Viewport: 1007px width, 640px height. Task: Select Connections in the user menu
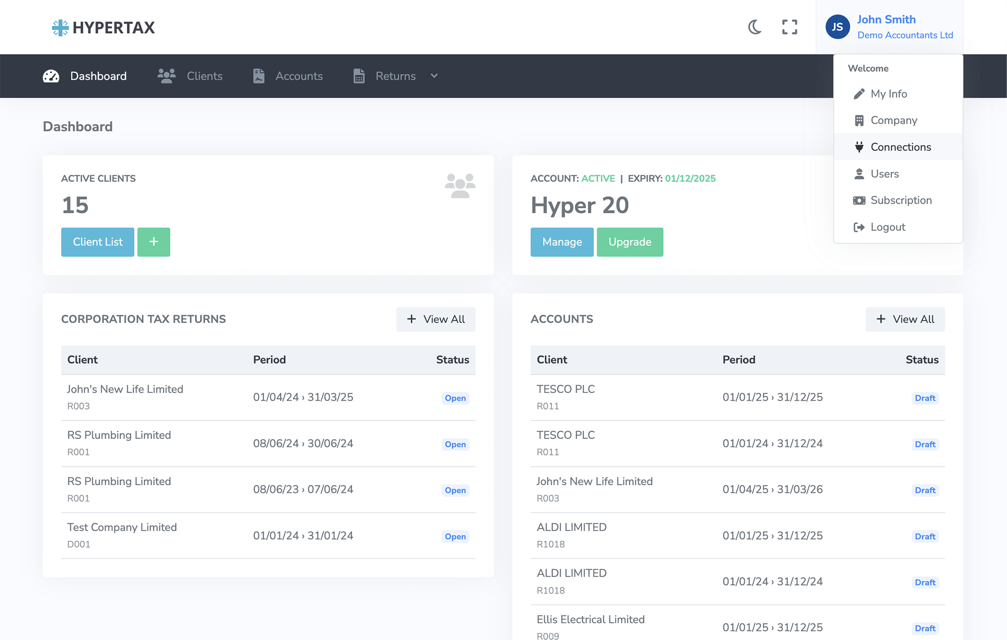tap(898, 147)
